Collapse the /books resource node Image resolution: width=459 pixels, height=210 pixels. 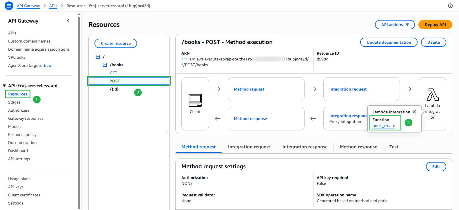(105, 65)
